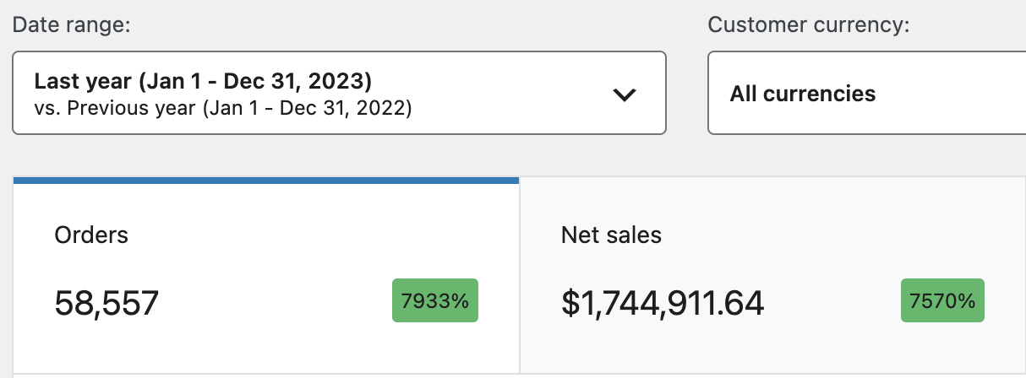Image resolution: width=1026 pixels, height=378 pixels.
Task: Click the "Date range:" label
Action: pos(71,24)
